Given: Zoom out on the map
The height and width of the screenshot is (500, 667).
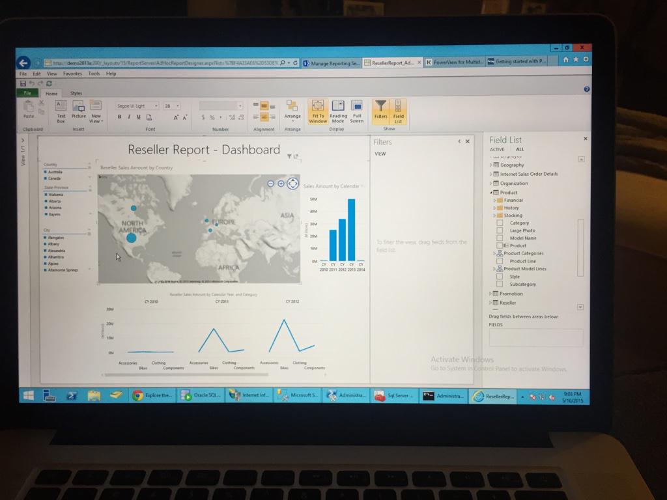Looking at the screenshot, I should pyautogui.click(x=270, y=183).
